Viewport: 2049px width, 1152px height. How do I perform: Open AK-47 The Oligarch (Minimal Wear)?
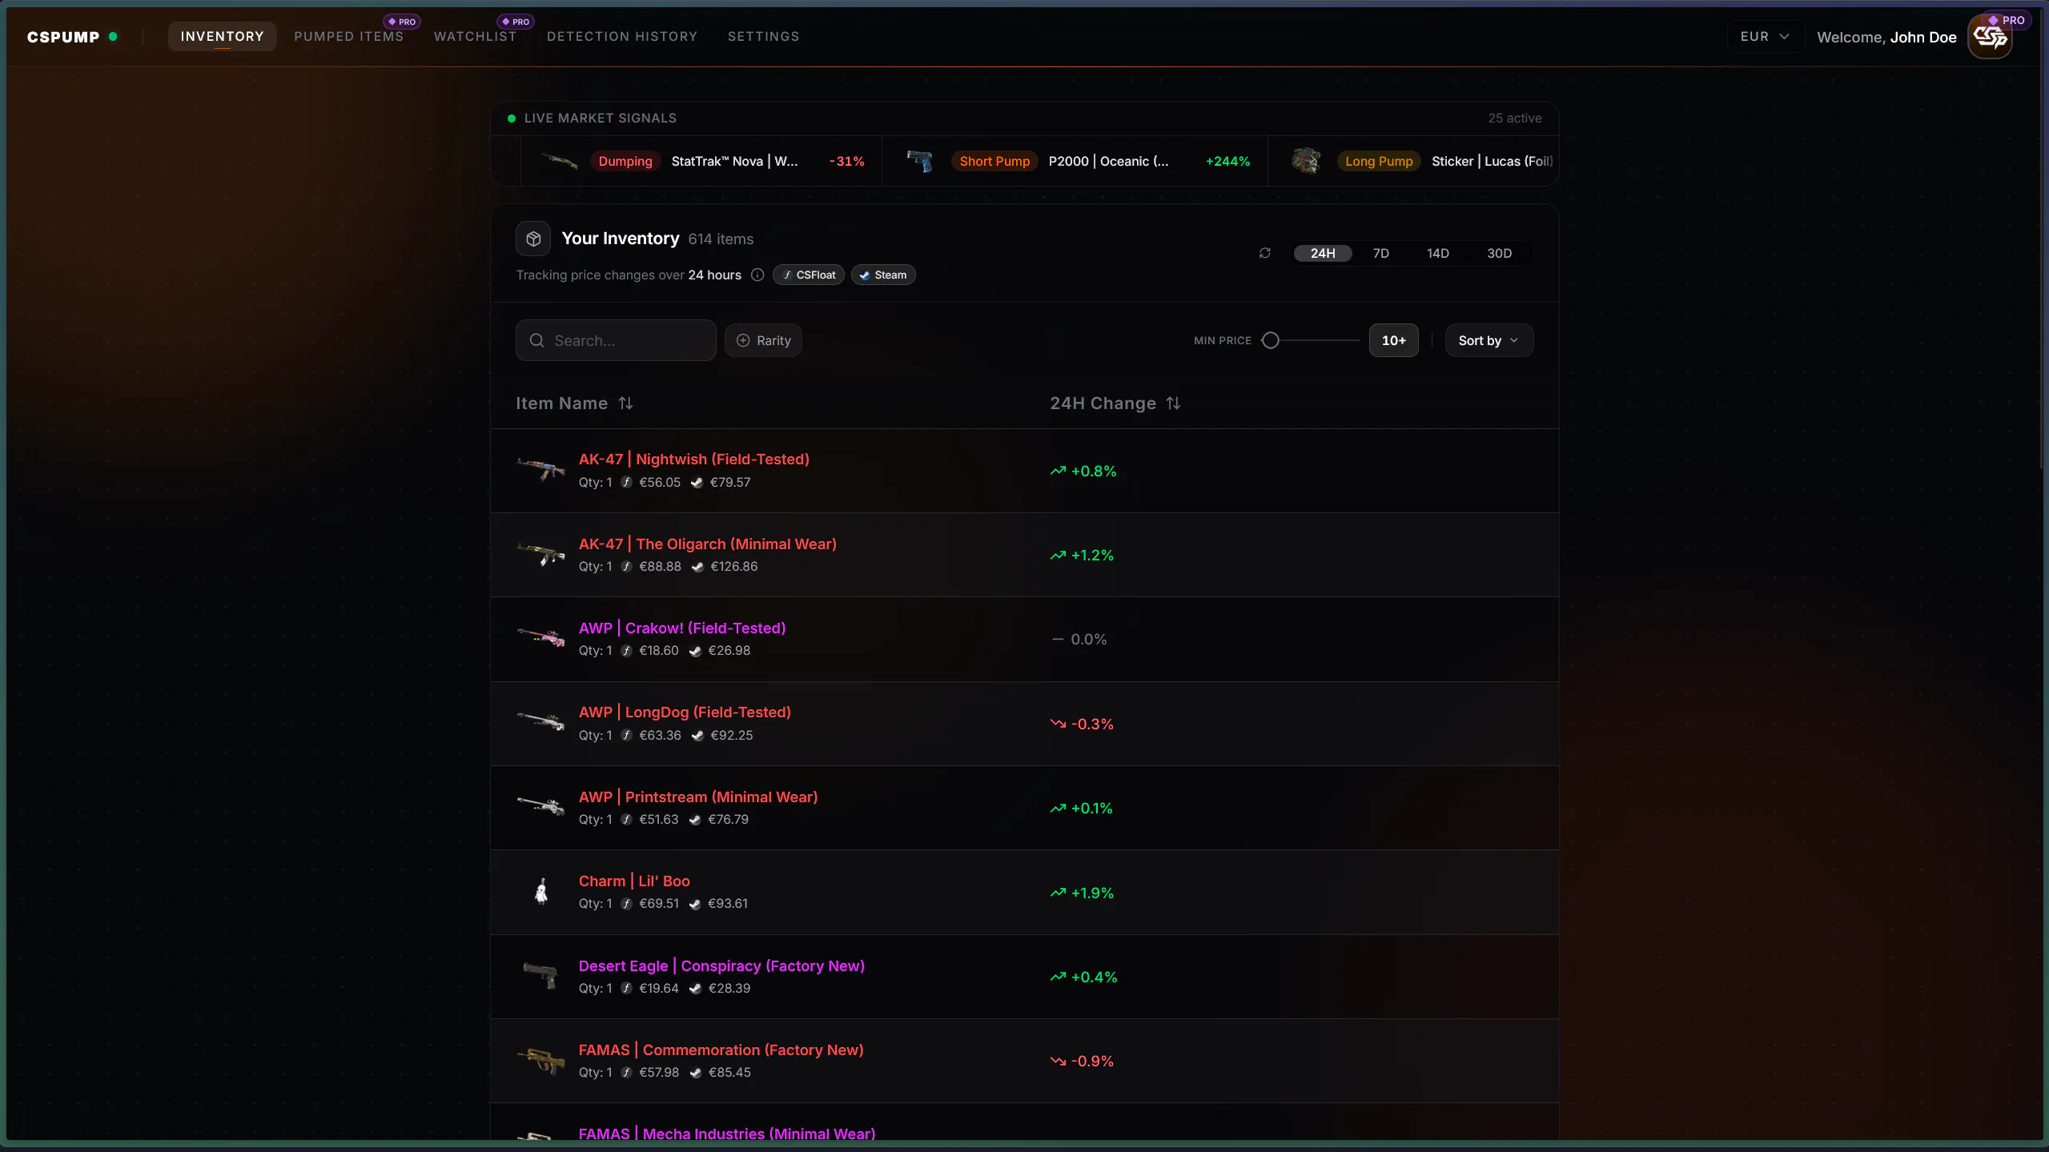click(x=708, y=544)
